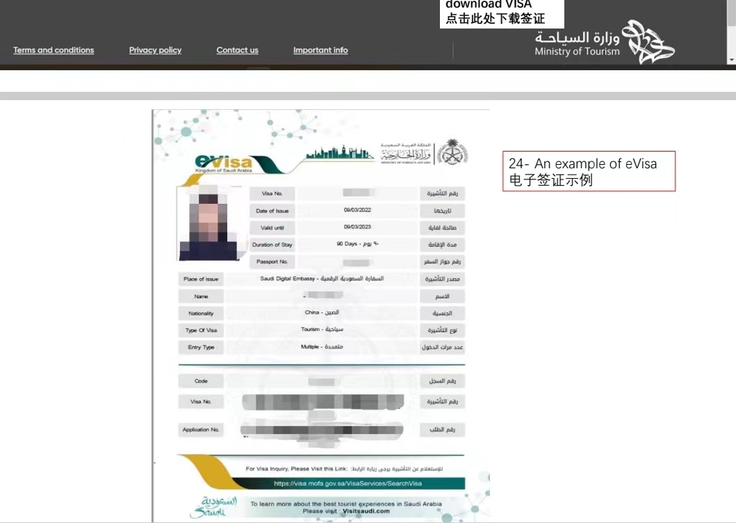Click the 'download VISA' caption text
The image size is (736, 523).
489,5
